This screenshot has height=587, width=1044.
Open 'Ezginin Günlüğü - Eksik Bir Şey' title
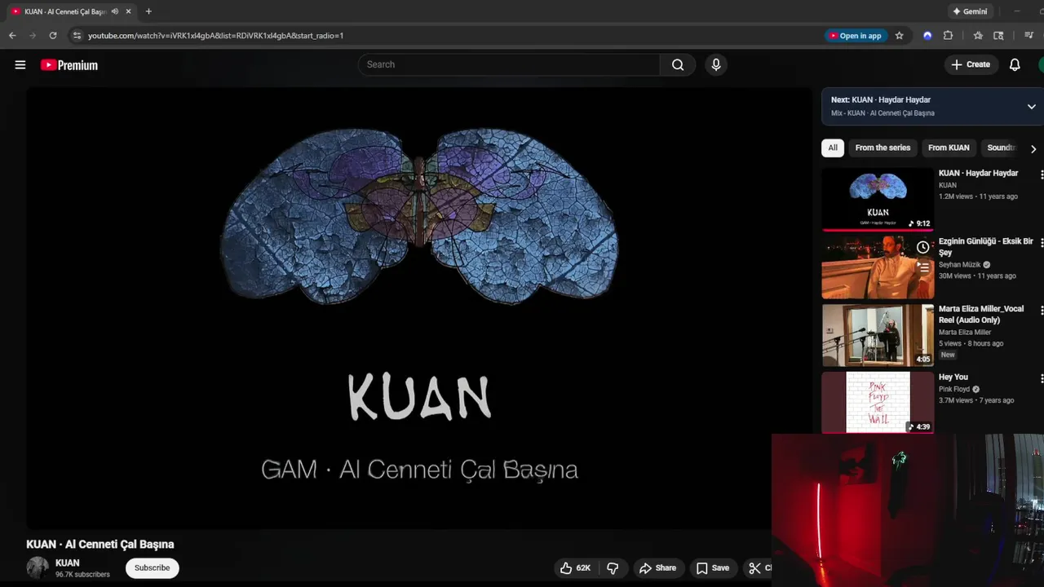coord(986,247)
